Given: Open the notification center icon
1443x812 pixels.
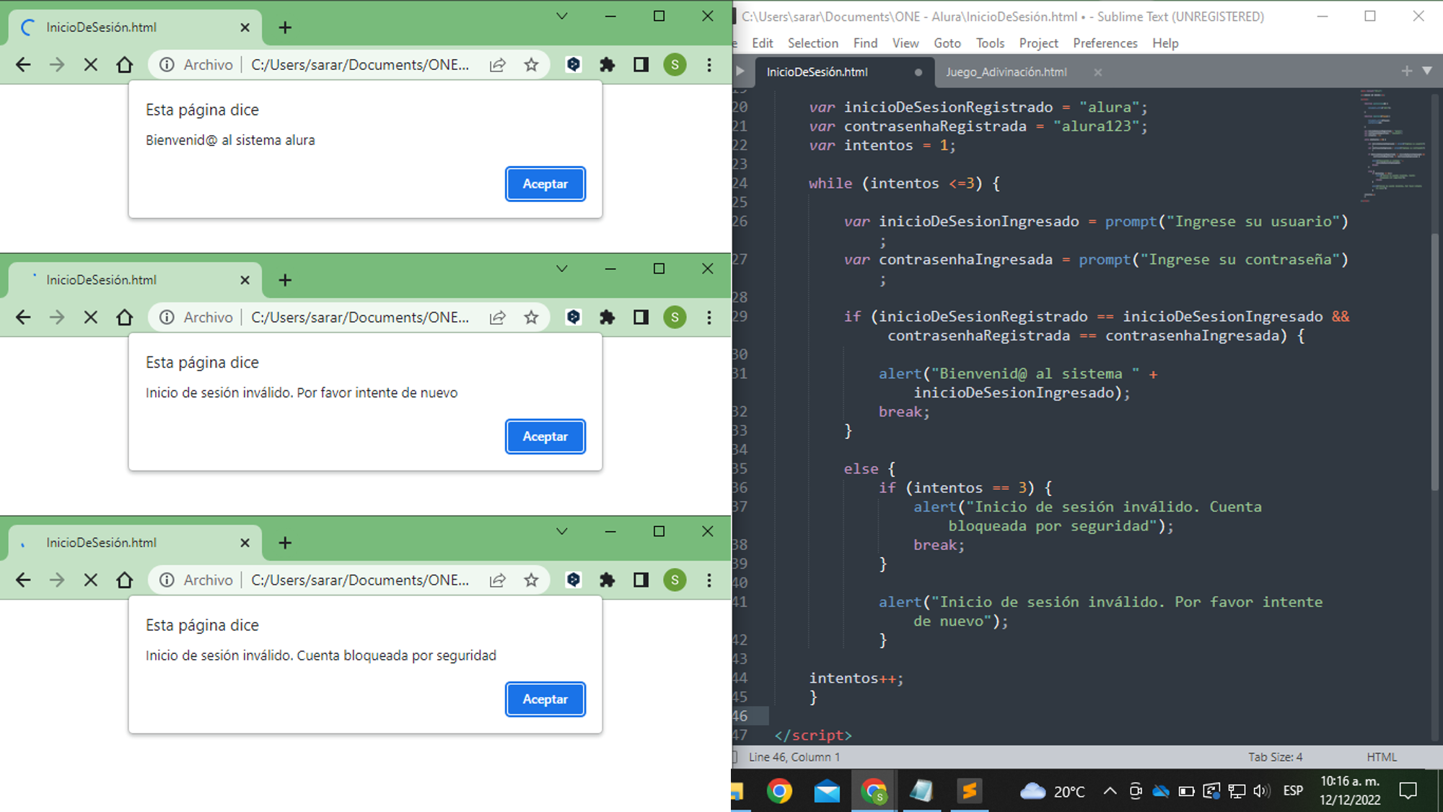Looking at the screenshot, I should pos(1408,791).
